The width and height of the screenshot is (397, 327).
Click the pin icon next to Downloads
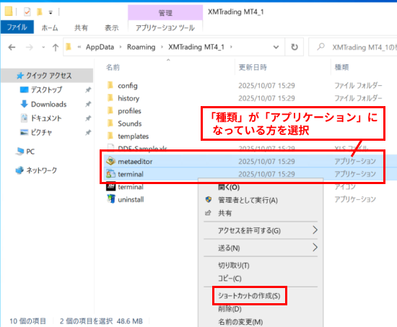88,104
